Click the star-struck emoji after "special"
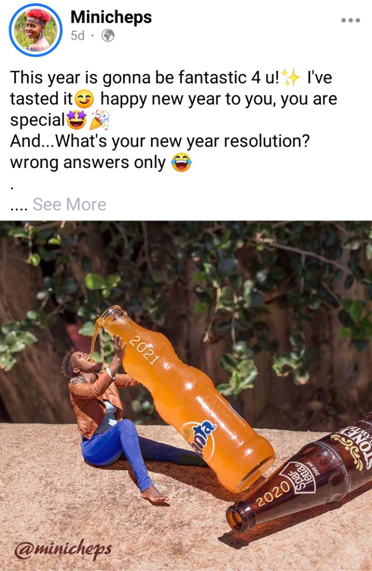This screenshot has width=372, height=571. pos(77,120)
